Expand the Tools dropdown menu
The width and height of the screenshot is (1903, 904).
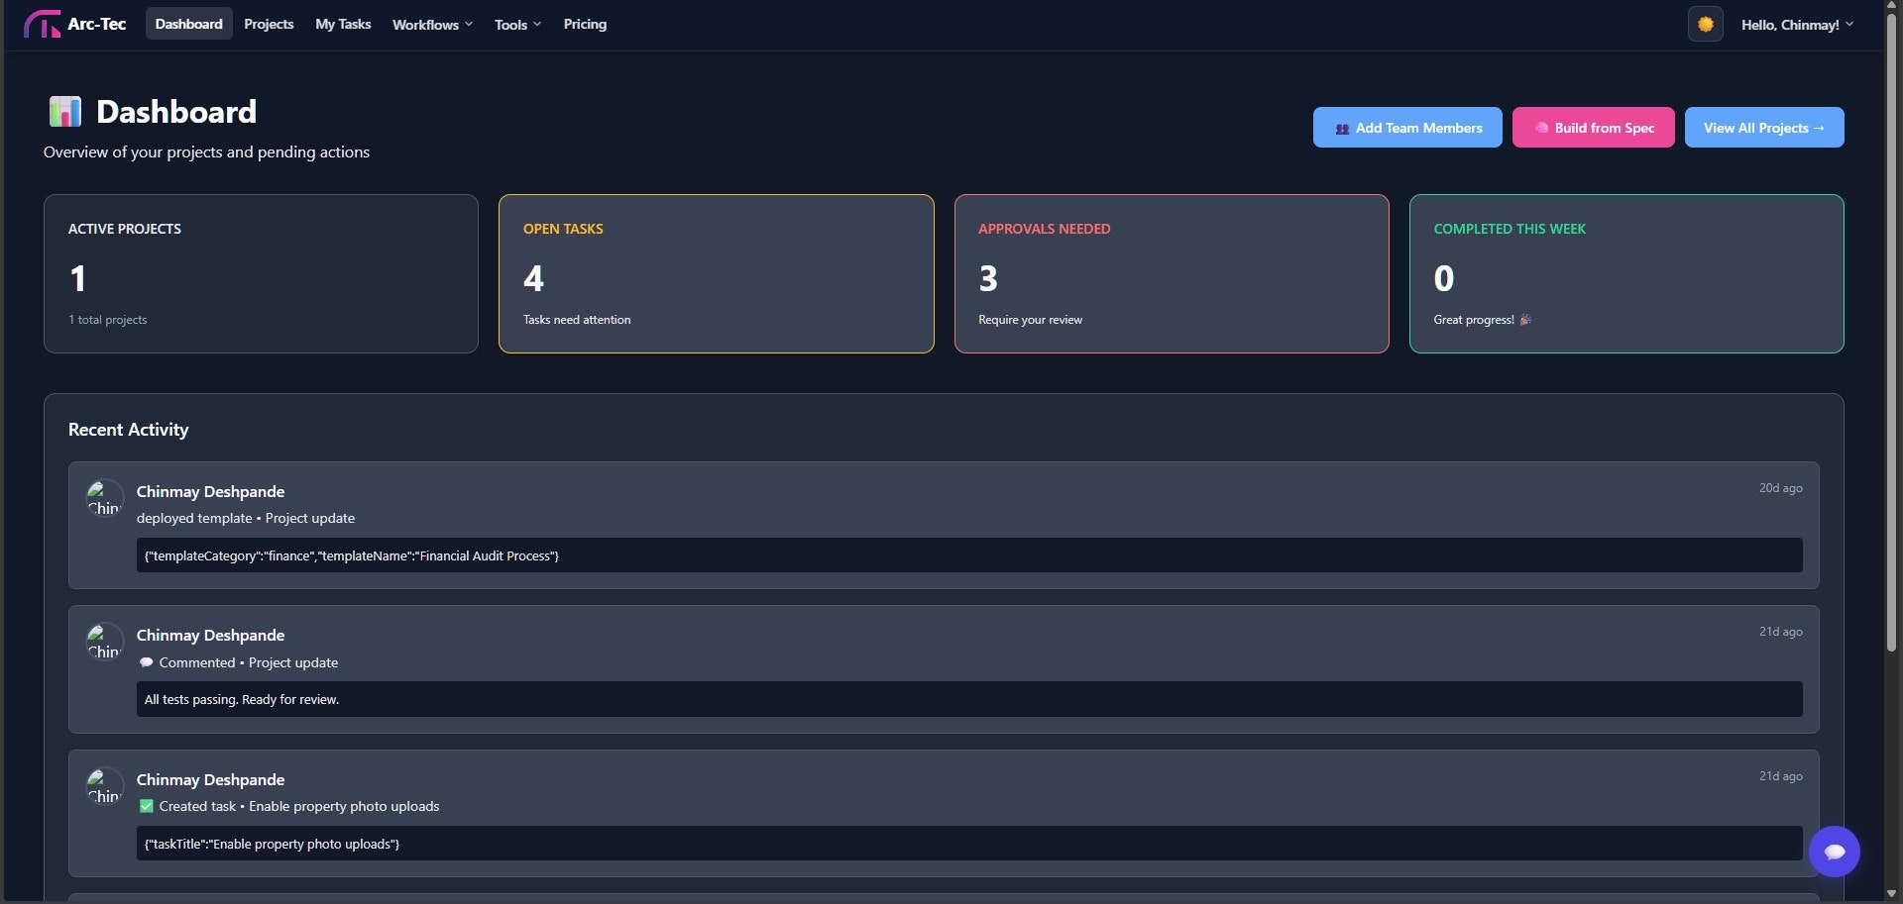(517, 24)
